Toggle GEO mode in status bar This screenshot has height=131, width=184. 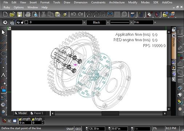78,129
